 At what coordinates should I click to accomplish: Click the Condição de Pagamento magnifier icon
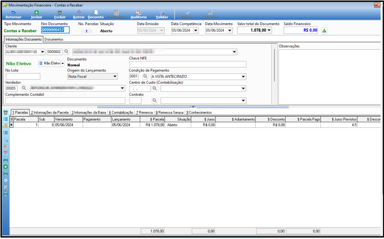[x=145, y=76]
